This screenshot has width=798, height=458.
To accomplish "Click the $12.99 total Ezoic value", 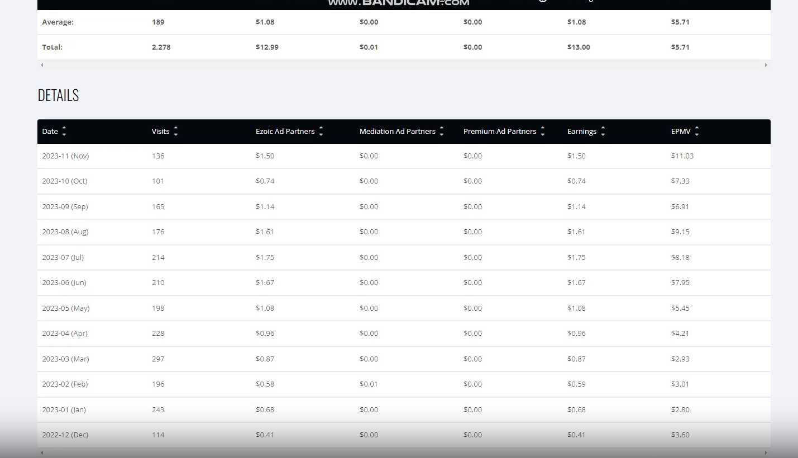I will [x=267, y=47].
